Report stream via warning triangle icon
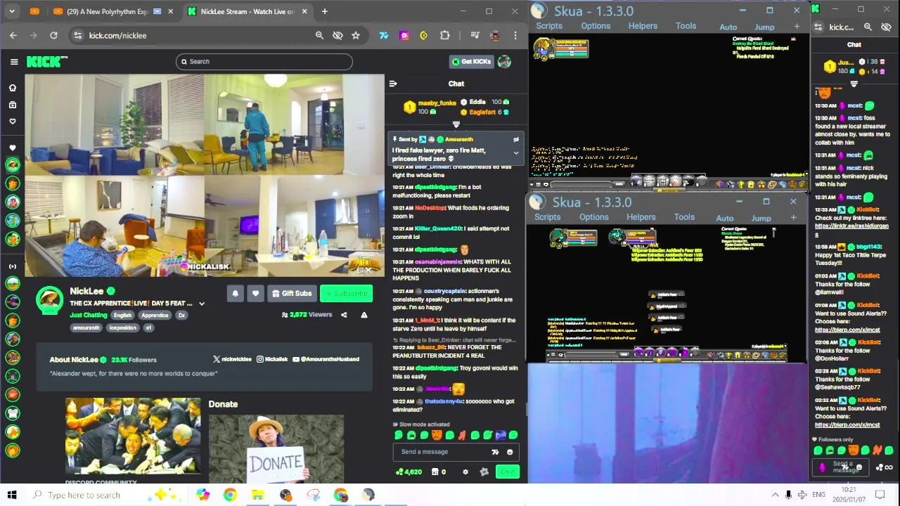Viewport: 900px width, 506px height. pos(364,315)
